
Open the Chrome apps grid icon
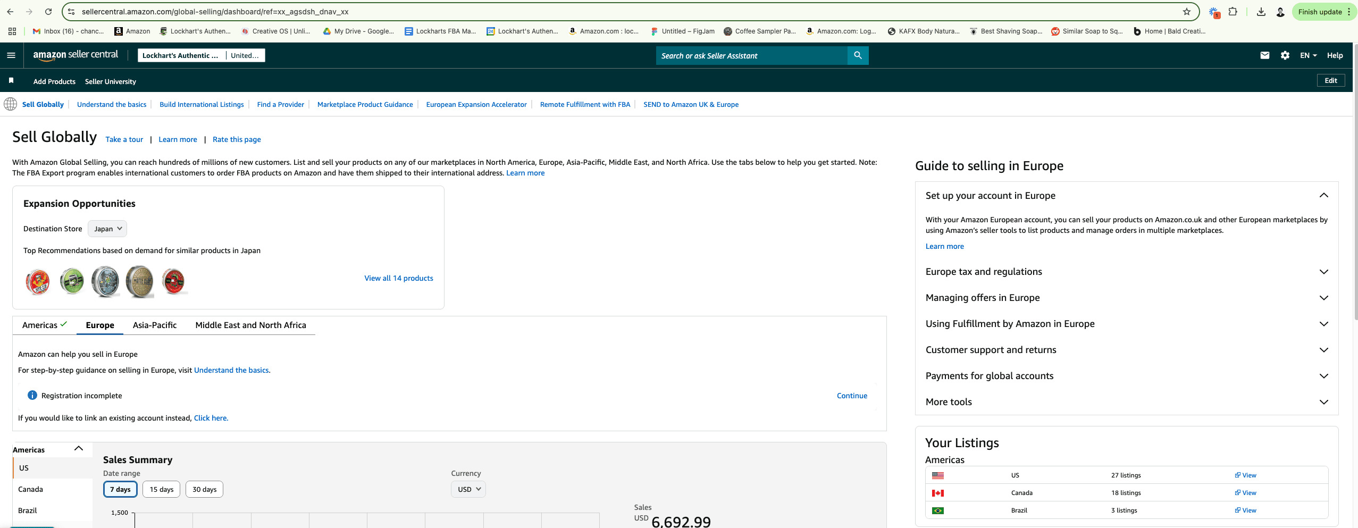tap(12, 31)
